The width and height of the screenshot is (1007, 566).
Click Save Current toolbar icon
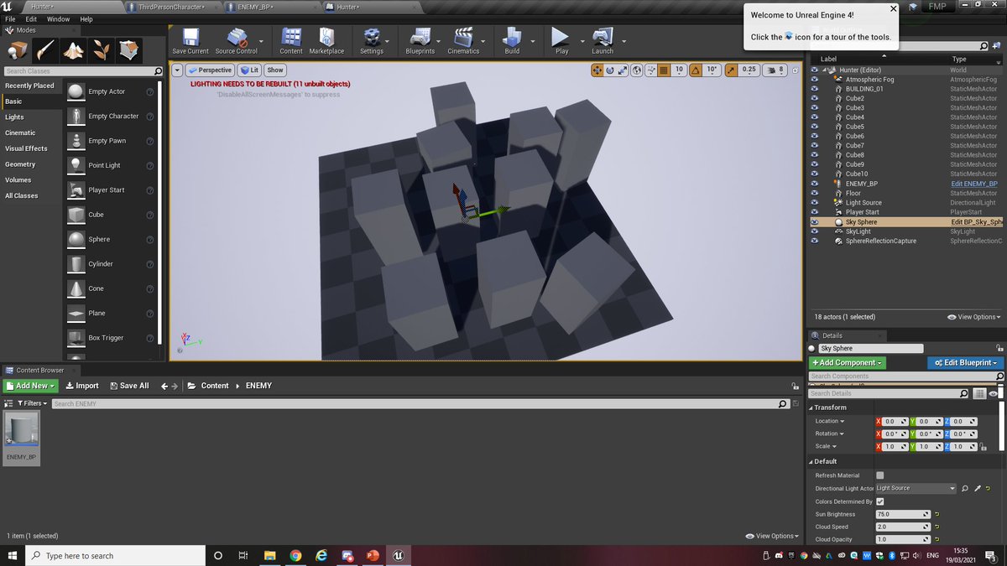tap(190, 40)
